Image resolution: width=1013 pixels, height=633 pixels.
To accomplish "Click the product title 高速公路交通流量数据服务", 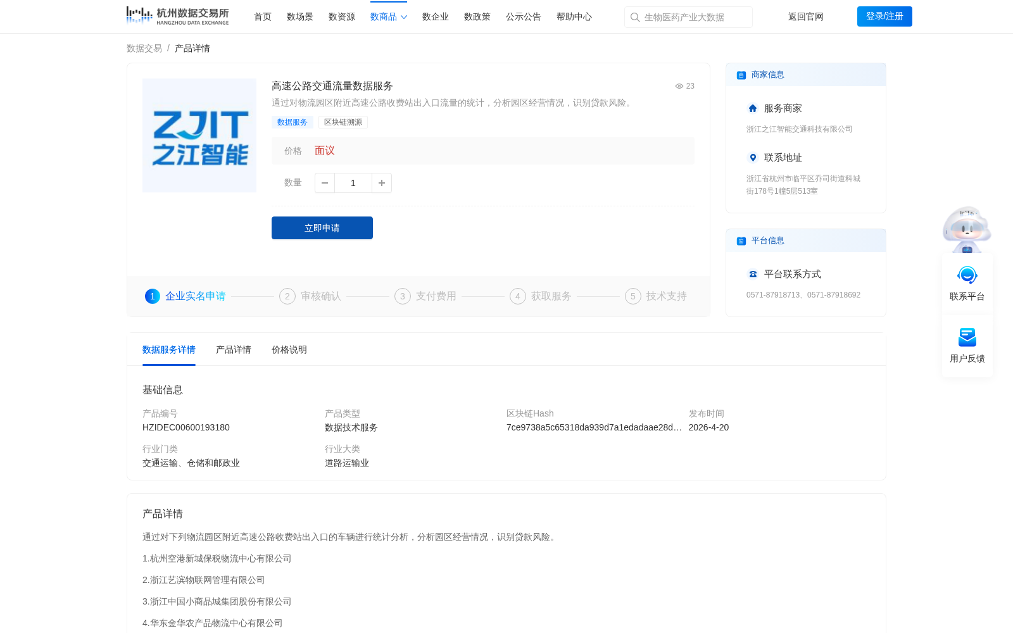I will 332,86.
